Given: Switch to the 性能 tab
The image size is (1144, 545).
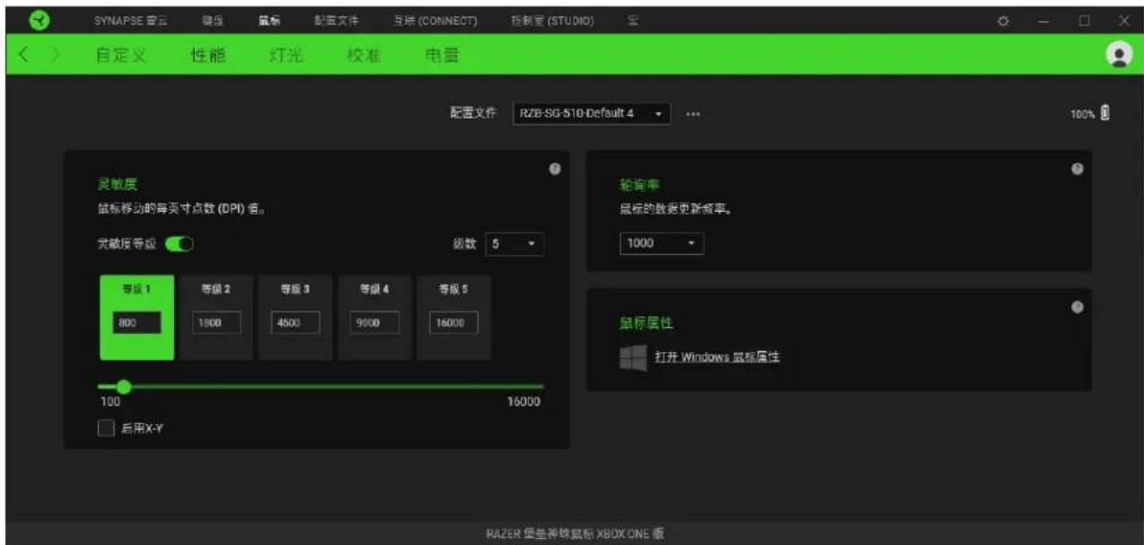Looking at the screenshot, I should [x=208, y=56].
